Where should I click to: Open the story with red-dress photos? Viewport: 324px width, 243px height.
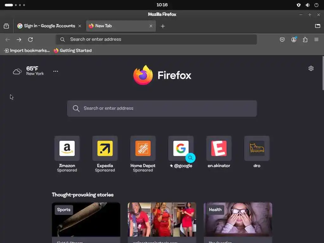tap(162, 220)
